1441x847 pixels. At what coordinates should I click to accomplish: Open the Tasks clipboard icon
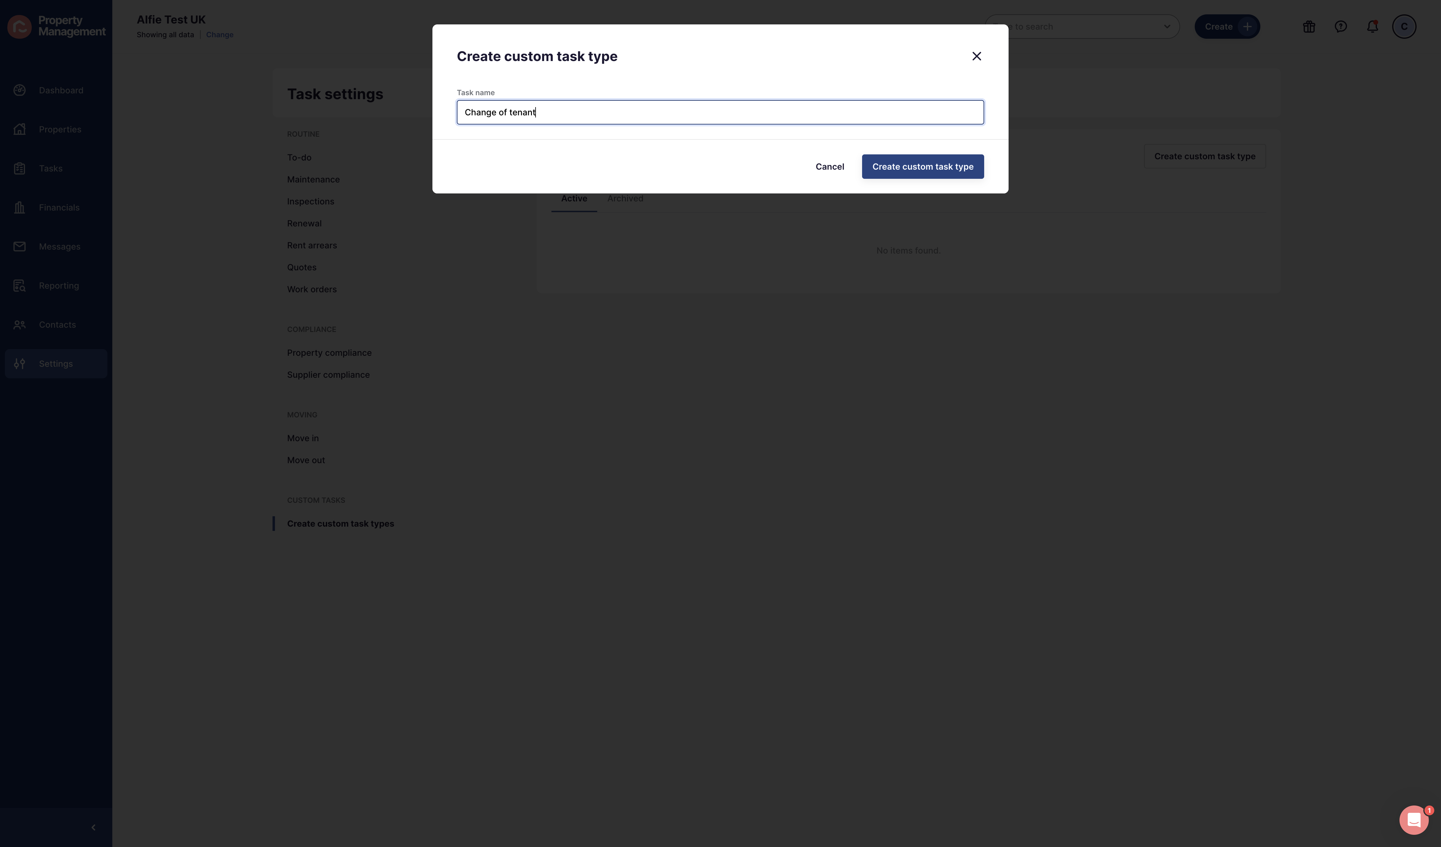pos(20,168)
